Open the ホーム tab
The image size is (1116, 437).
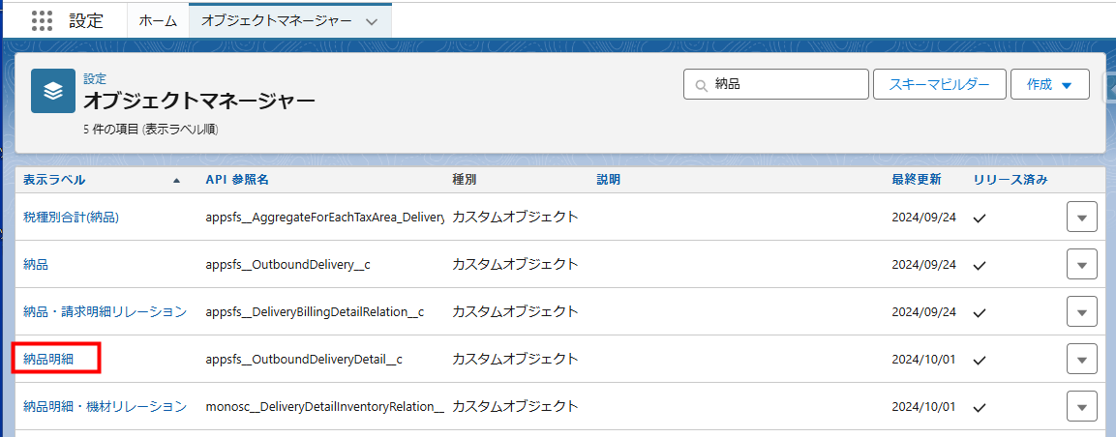pos(158,20)
